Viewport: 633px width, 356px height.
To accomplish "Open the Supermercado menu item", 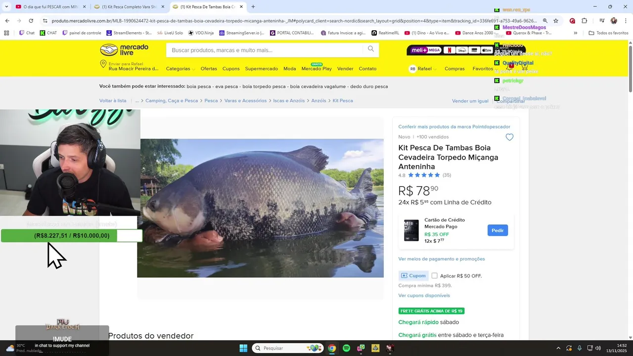I will pyautogui.click(x=261, y=69).
